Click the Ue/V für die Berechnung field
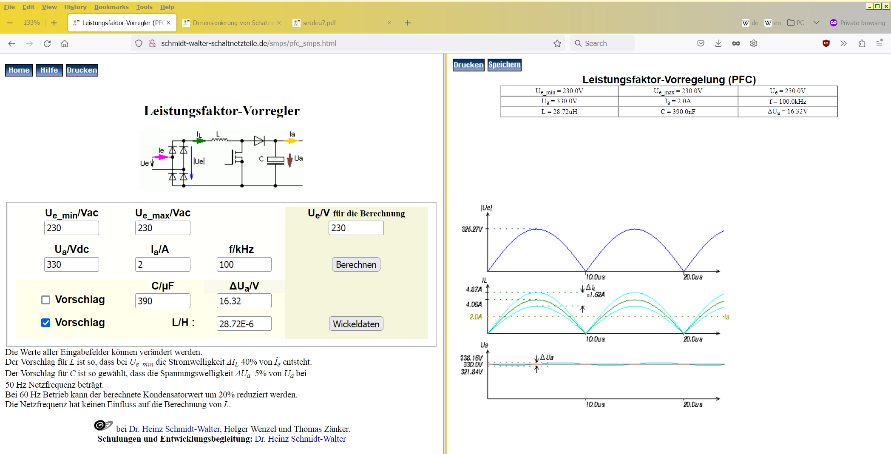Image resolution: width=891 pixels, height=454 pixels. click(x=356, y=228)
